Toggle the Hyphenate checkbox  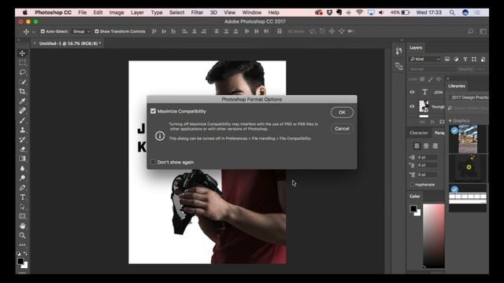tap(412, 185)
